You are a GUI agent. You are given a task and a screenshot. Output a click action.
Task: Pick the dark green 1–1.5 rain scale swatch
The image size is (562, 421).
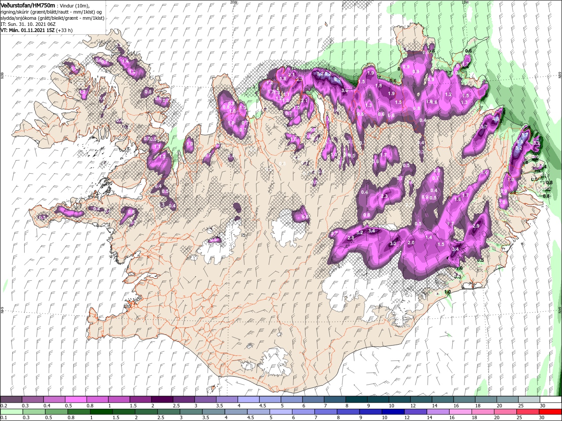pyautogui.click(x=101, y=412)
